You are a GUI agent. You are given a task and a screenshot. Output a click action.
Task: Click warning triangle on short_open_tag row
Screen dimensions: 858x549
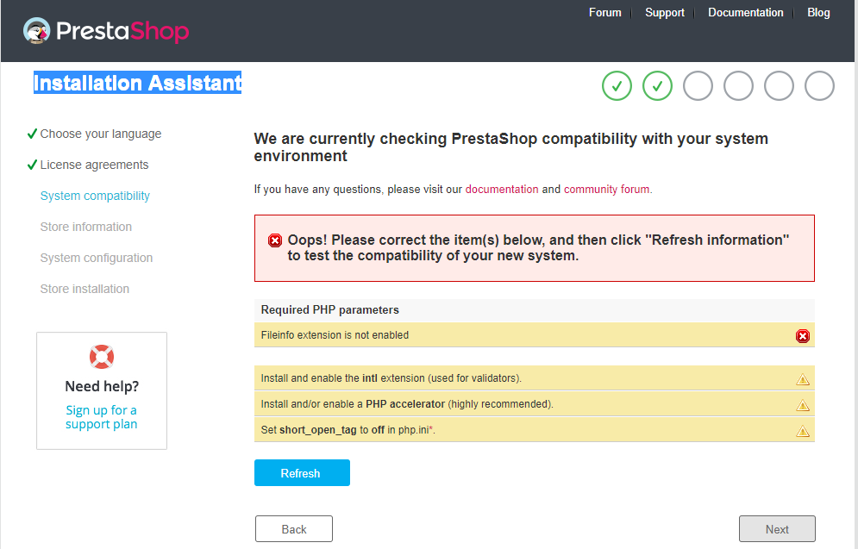[803, 430]
